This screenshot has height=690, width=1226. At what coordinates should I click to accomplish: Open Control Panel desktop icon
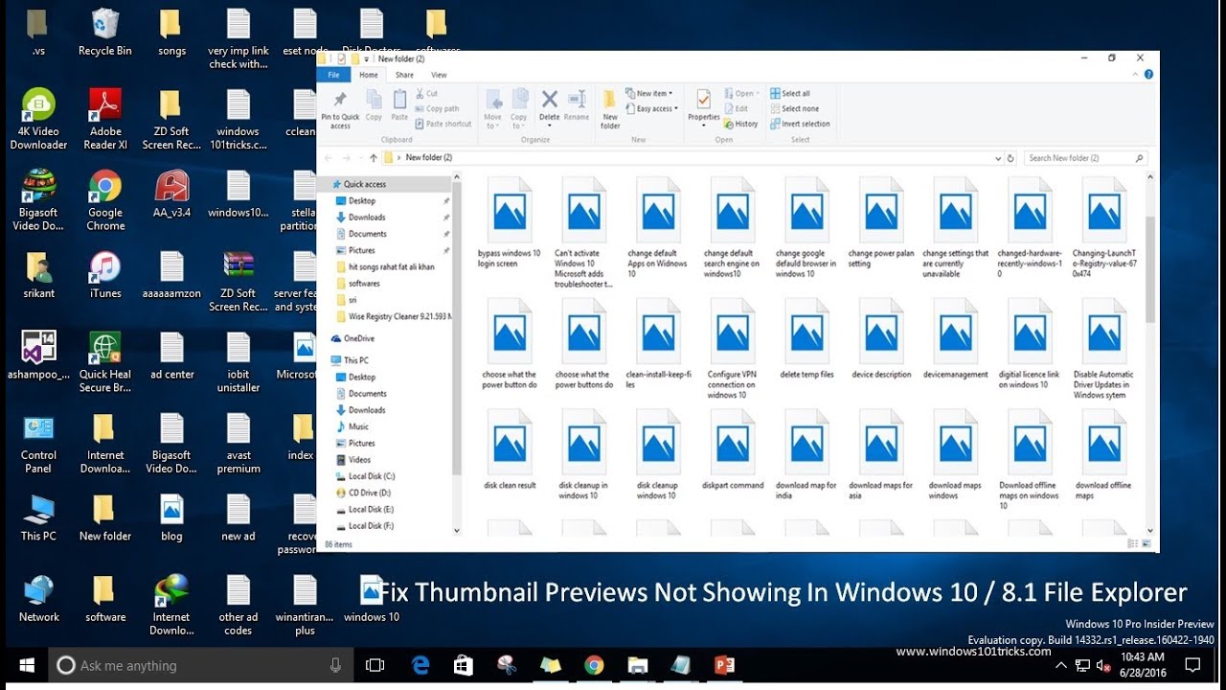coord(38,444)
